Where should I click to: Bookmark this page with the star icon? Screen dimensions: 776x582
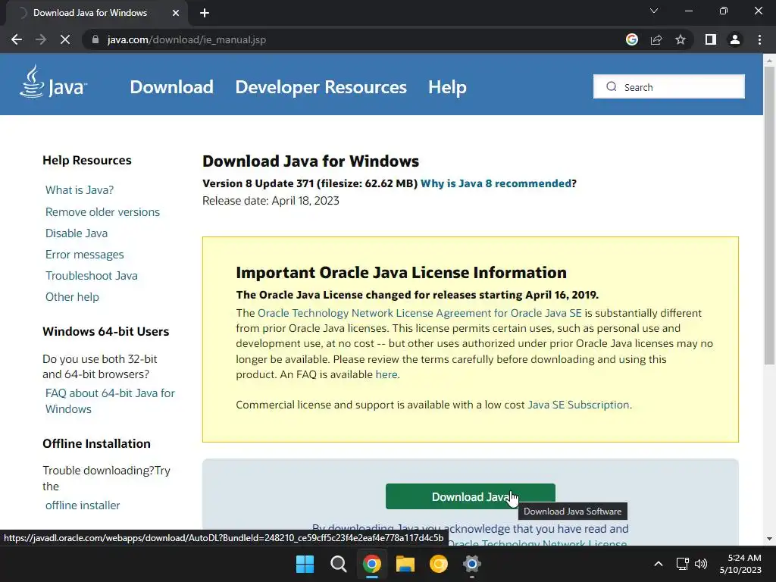(681, 39)
